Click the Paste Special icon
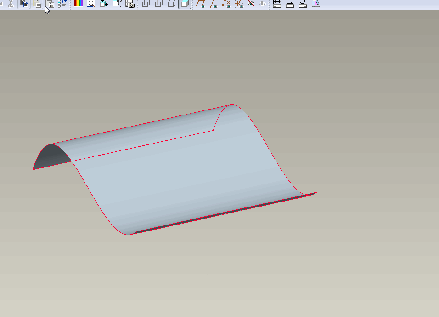 50,4
